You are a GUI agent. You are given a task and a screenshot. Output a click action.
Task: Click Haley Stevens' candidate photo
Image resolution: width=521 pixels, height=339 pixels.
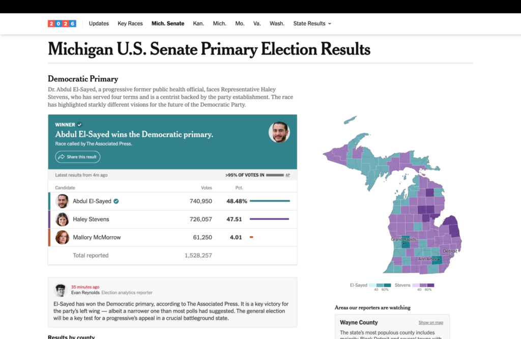tap(62, 219)
